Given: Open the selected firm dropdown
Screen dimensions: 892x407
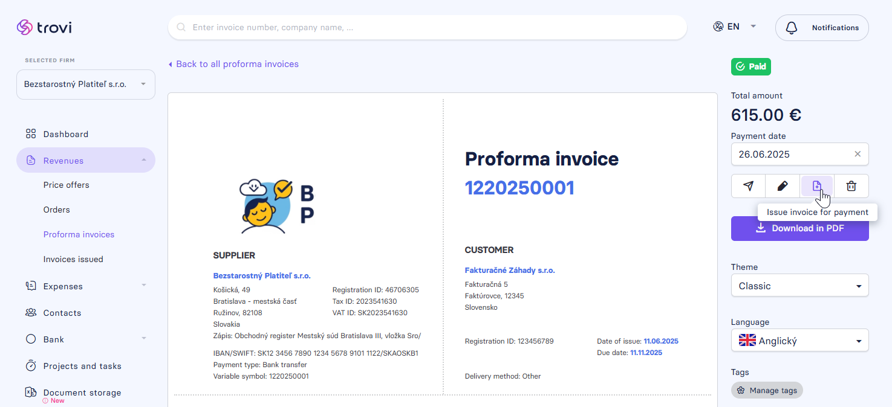Looking at the screenshot, I should pos(86,85).
